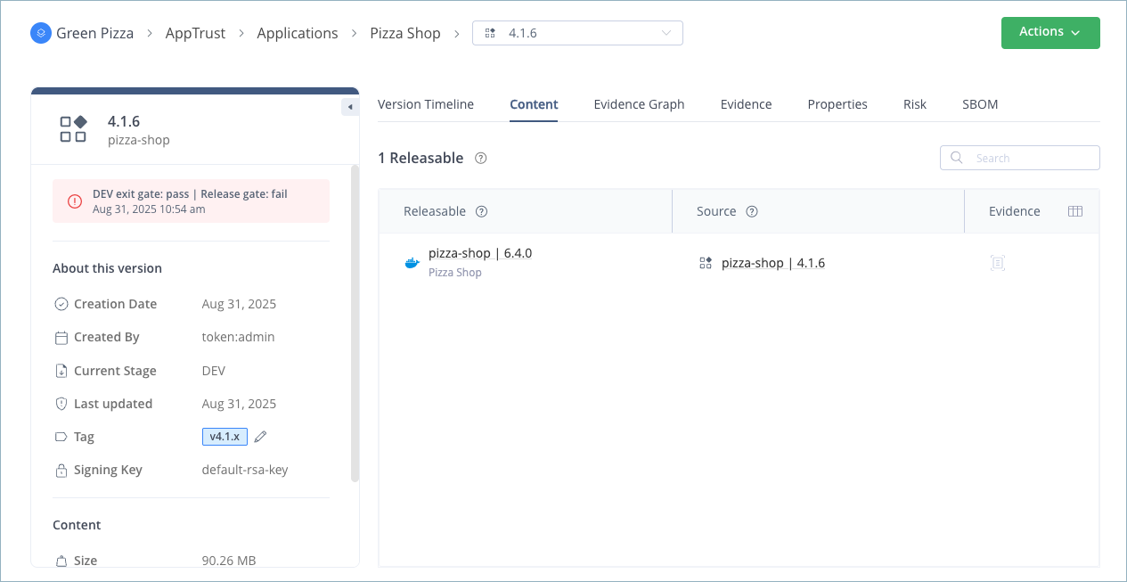Open the SBOM tab
Viewport: 1127px width, 582px height.
tap(979, 104)
